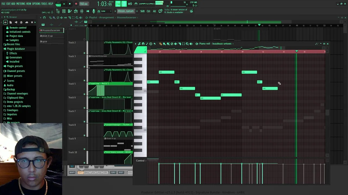This screenshot has height=195, width=348.
Task: Select Playlist Zoom tool
Action: coord(77,17)
